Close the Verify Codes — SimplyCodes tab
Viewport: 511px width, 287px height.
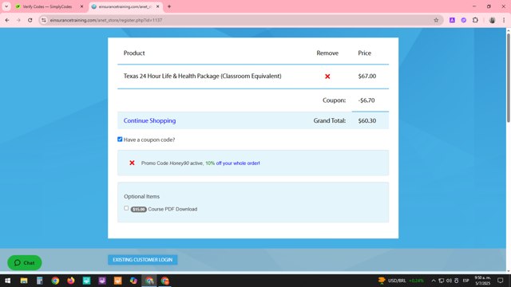[81, 6]
